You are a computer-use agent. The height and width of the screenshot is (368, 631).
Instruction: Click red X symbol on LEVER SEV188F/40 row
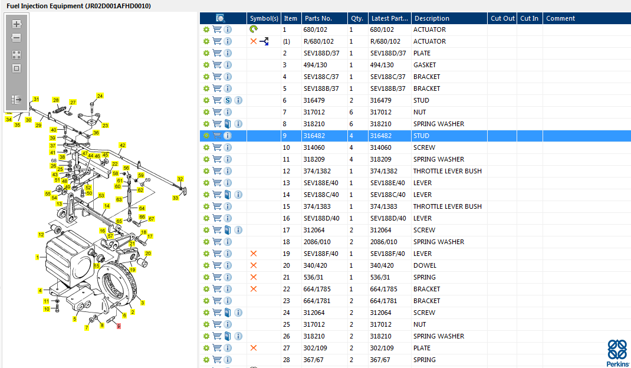(x=254, y=254)
